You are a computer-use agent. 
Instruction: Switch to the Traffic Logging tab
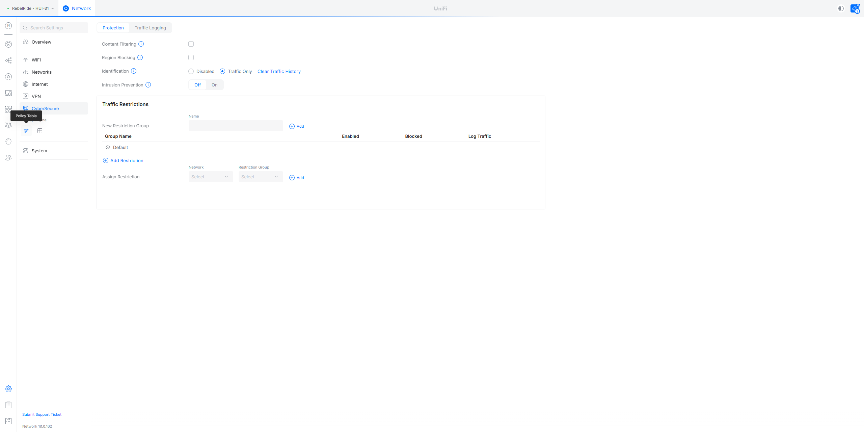(x=150, y=28)
